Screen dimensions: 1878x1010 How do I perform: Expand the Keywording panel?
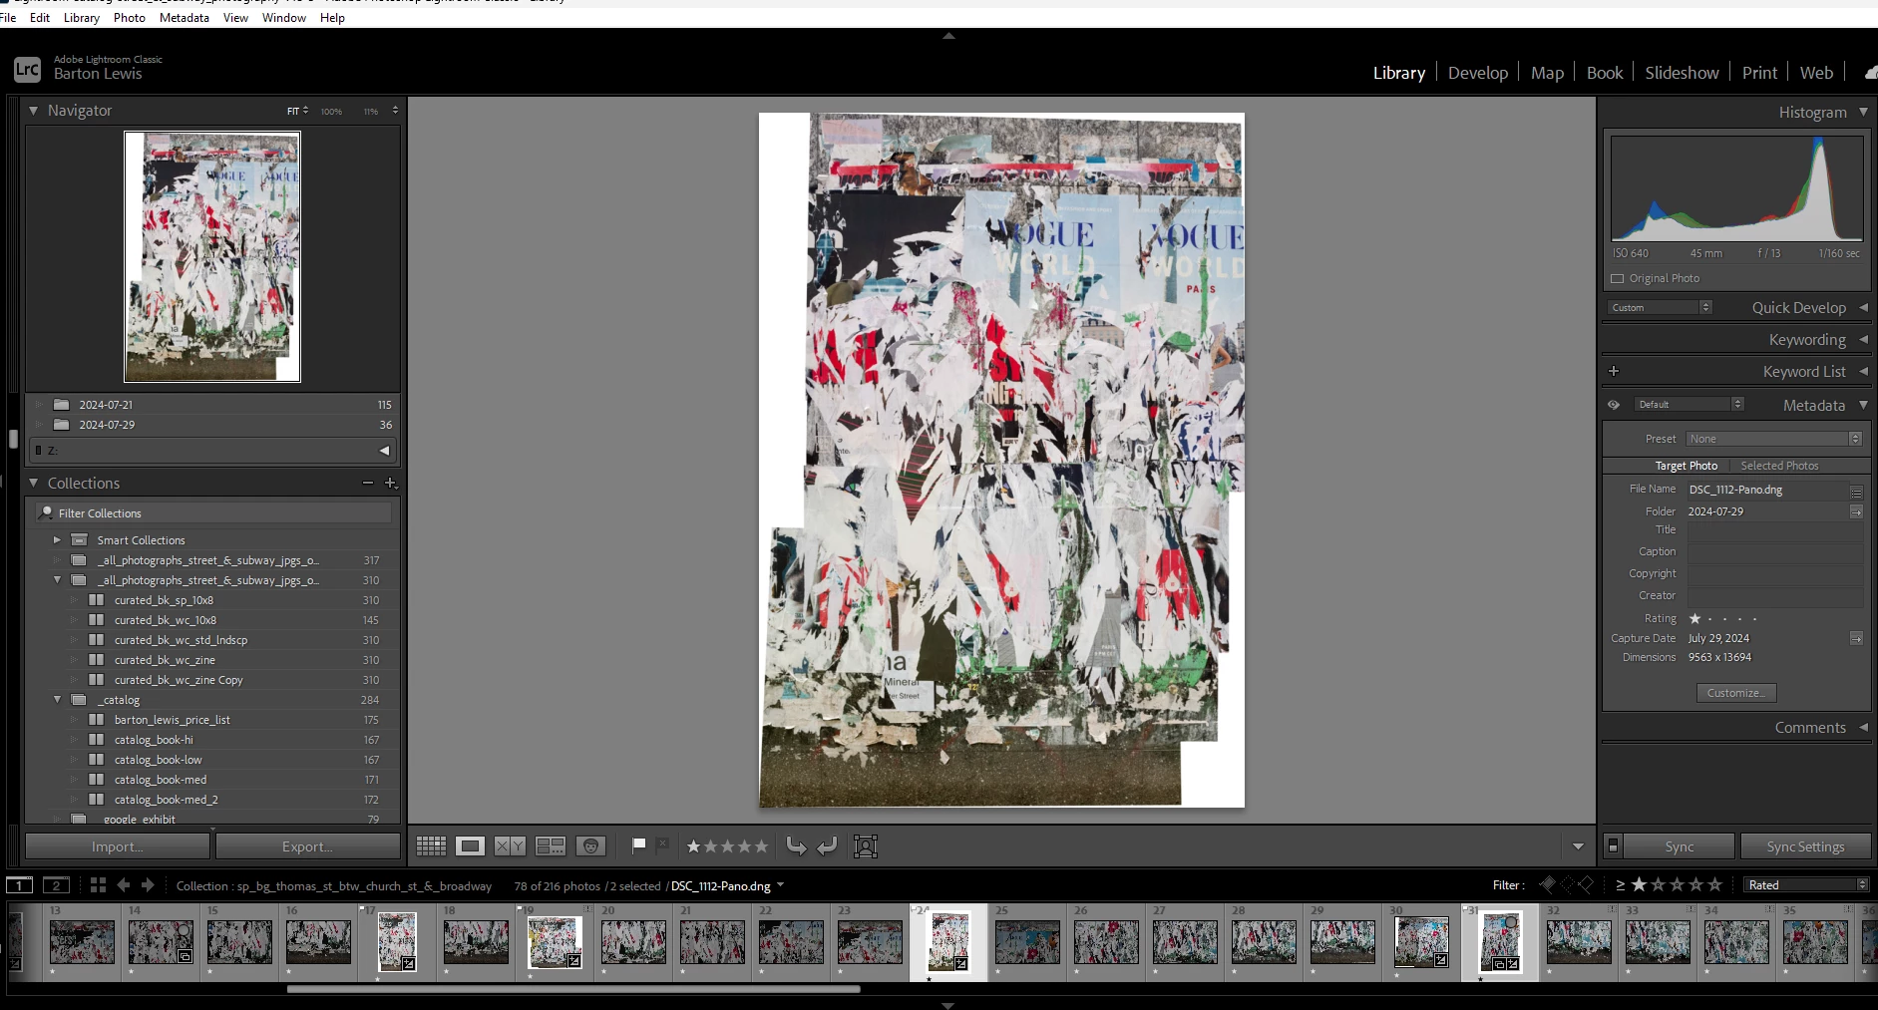1863,340
